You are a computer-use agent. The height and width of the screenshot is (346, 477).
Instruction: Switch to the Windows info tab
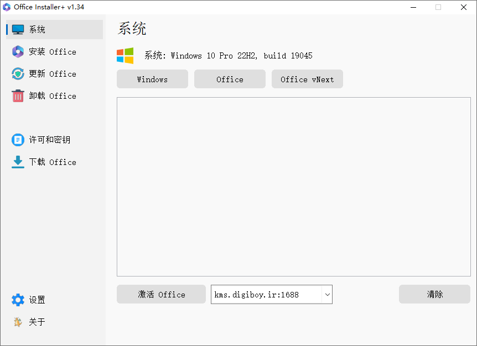[x=152, y=79]
